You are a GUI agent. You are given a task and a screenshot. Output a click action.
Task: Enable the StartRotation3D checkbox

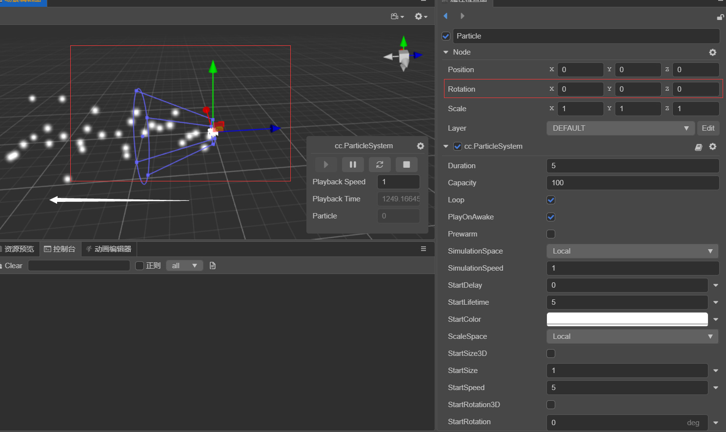click(x=551, y=405)
